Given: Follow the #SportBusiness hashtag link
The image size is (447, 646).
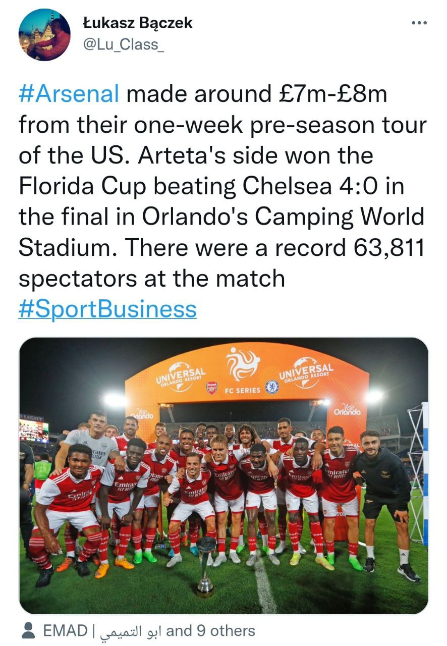Looking at the screenshot, I should [107, 309].
